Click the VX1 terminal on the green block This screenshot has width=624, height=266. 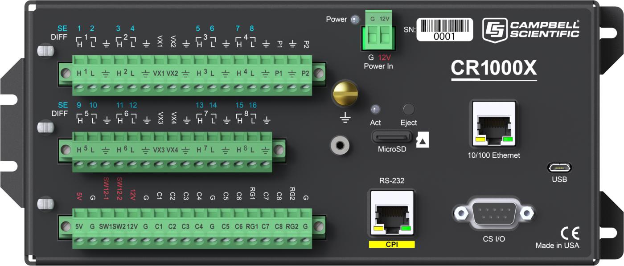(159, 73)
